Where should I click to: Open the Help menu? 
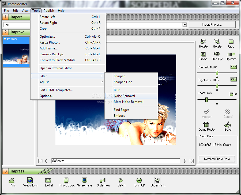pyautogui.click(x=61, y=11)
